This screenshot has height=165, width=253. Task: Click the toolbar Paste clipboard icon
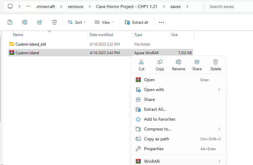pos(10,22)
